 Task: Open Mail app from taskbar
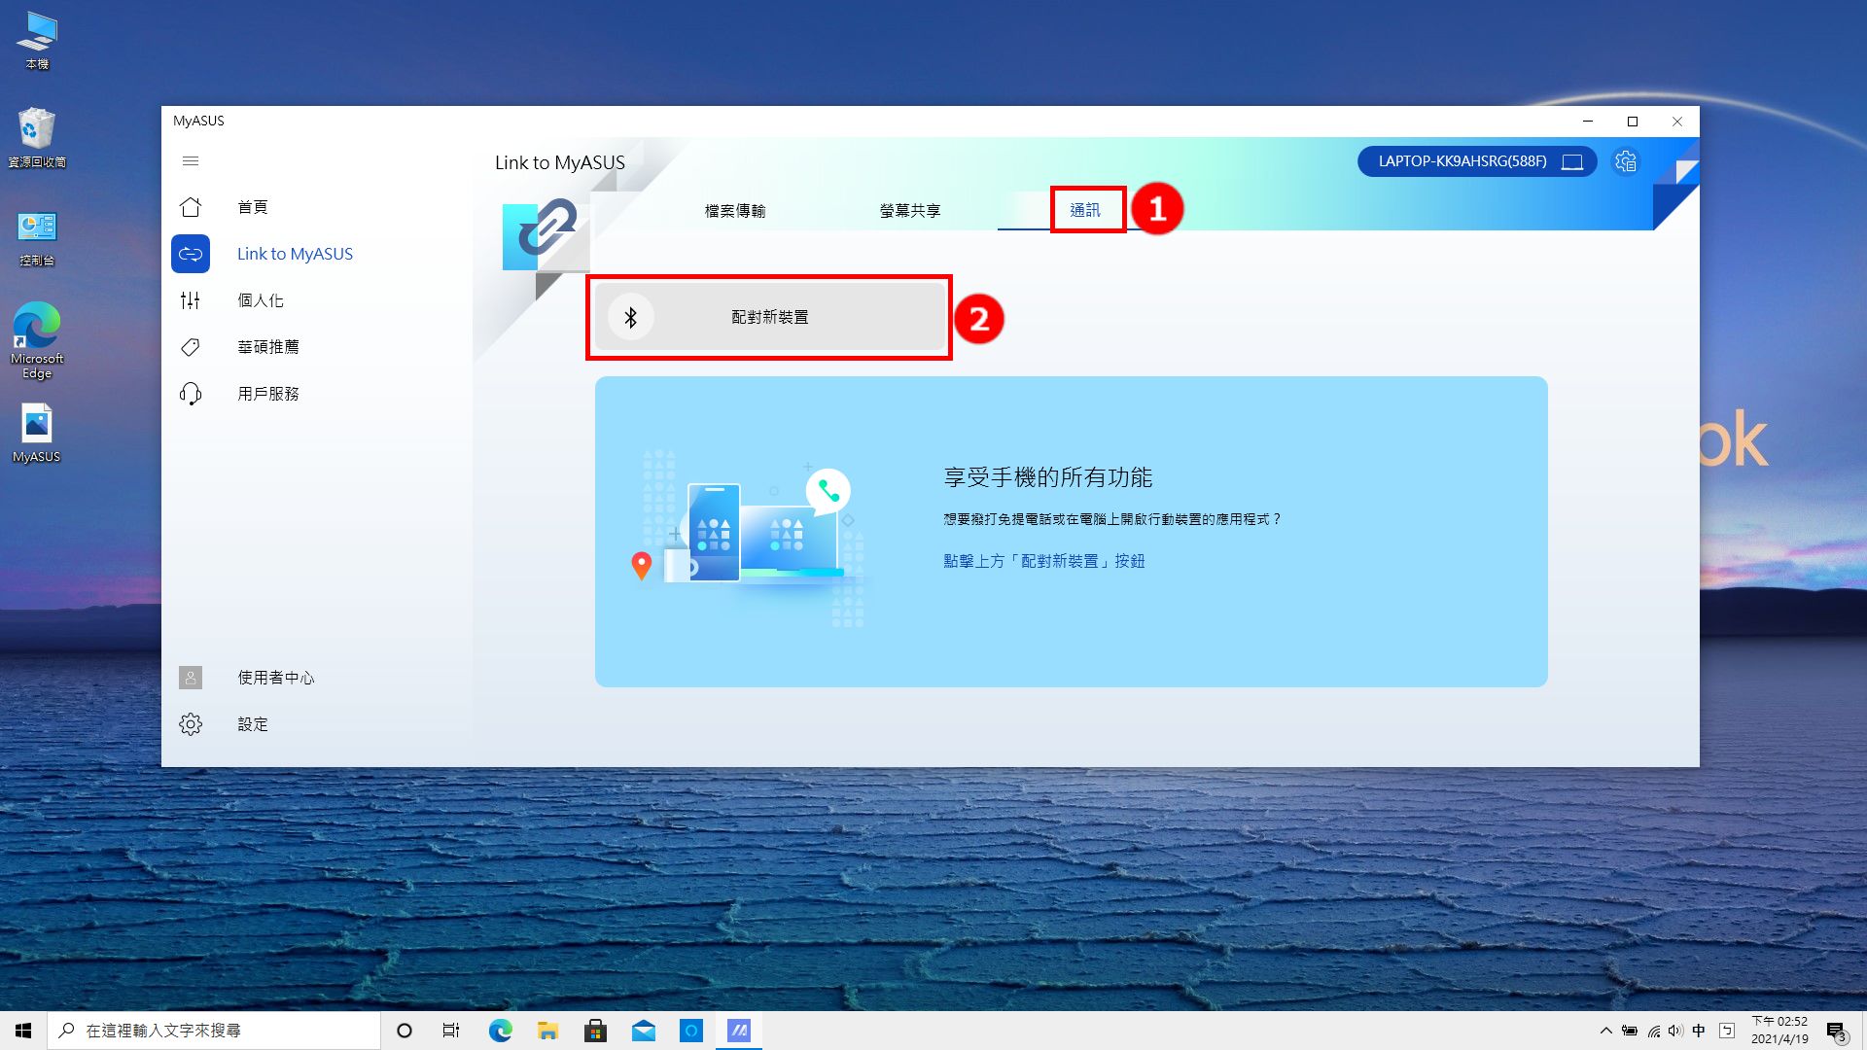pyautogui.click(x=643, y=1031)
